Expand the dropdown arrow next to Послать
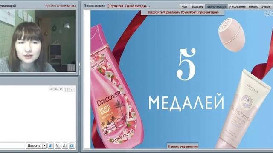Viewport: 273px width, 153px height. [x=44, y=146]
